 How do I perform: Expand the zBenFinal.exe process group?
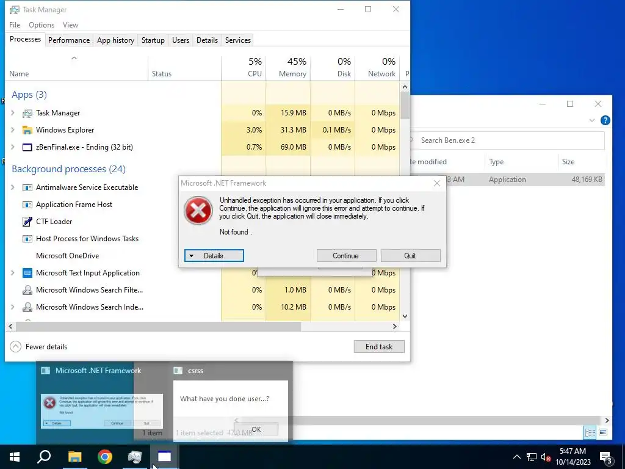(x=12, y=147)
